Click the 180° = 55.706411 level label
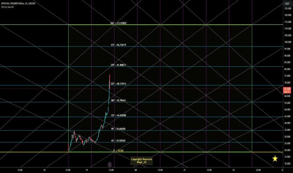Image resolution: width=293 pixels, height=173 pixels. pyautogui.click(x=118, y=100)
